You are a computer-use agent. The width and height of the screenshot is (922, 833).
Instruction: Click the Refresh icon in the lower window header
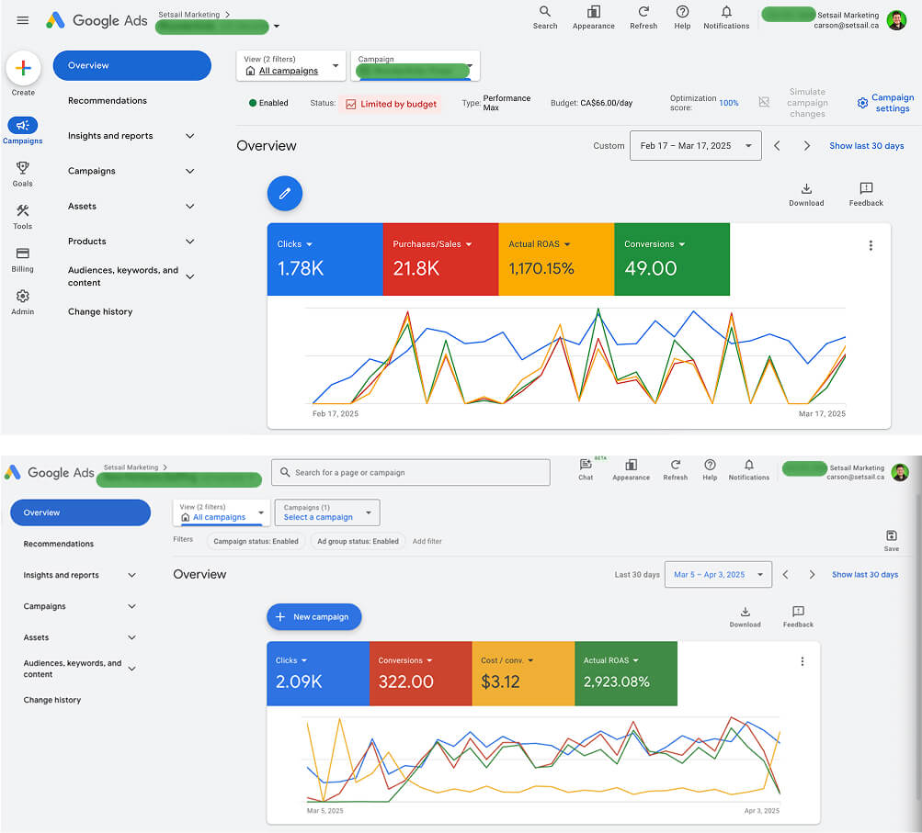(x=676, y=465)
